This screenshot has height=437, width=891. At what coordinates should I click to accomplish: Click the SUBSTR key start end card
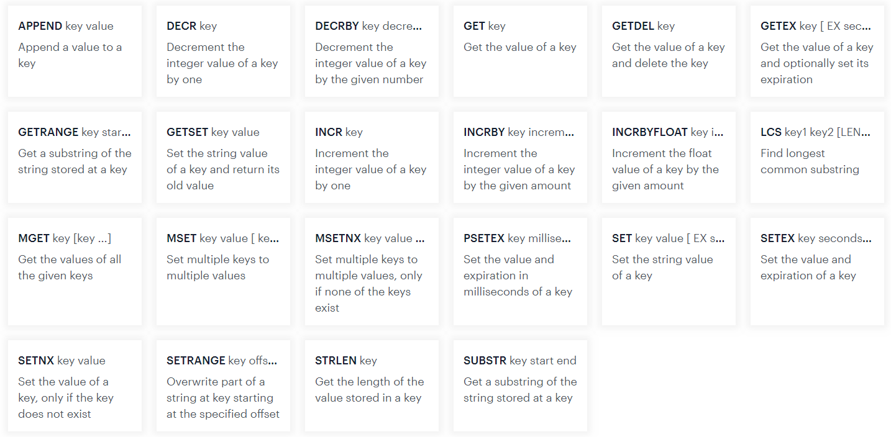[x=520, y=385]
